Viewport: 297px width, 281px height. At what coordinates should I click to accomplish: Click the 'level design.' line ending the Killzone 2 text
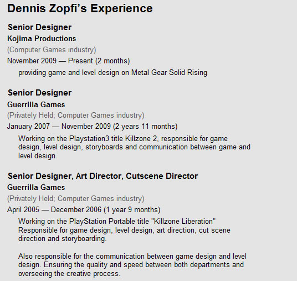38,156
